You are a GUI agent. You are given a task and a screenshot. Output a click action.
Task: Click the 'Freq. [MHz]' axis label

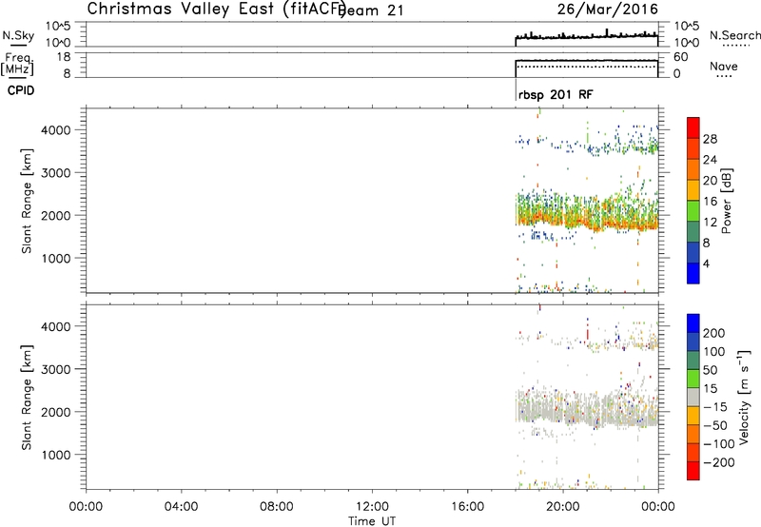(17, 64)
